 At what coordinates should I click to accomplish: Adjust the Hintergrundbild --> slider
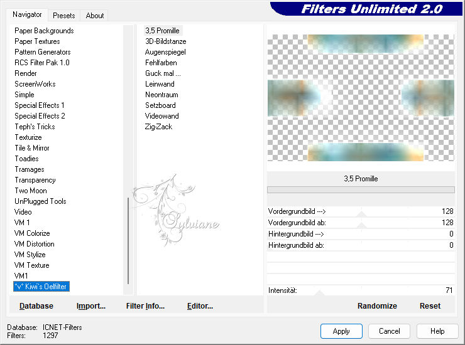pos(361,234)
